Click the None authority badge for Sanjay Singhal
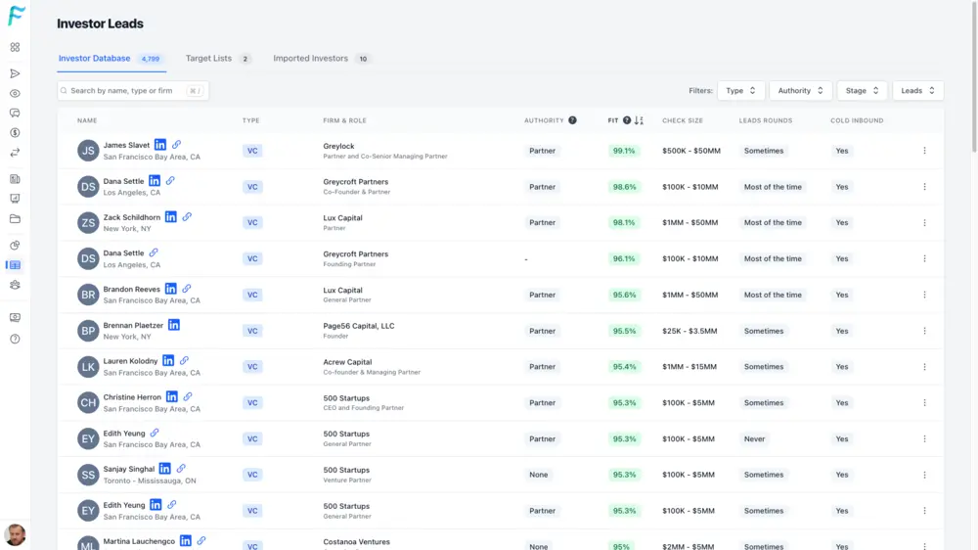978x550 pixels. (x=538, y=475)
